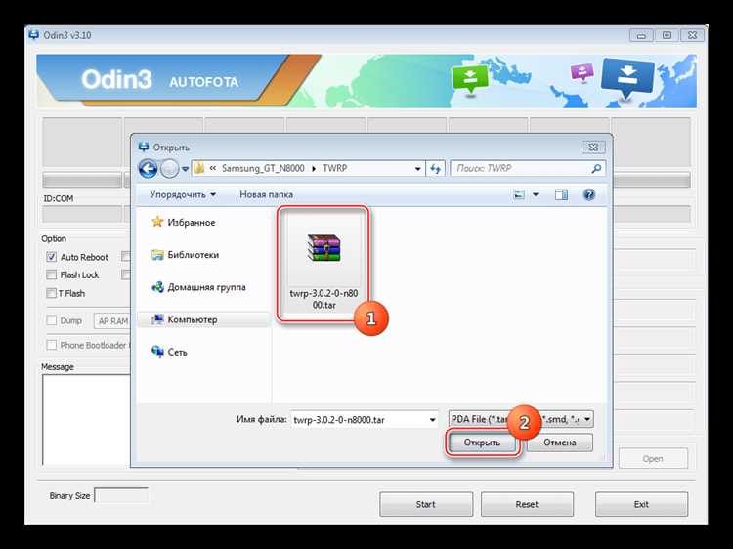The image size is (733, 549).
Task: Expand the Имя файла combo box arrow
Action: (432, 420)
